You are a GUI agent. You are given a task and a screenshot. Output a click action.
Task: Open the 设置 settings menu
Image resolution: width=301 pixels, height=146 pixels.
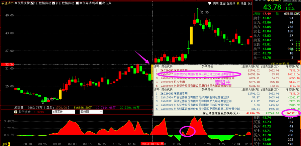[x=243, y=3]
